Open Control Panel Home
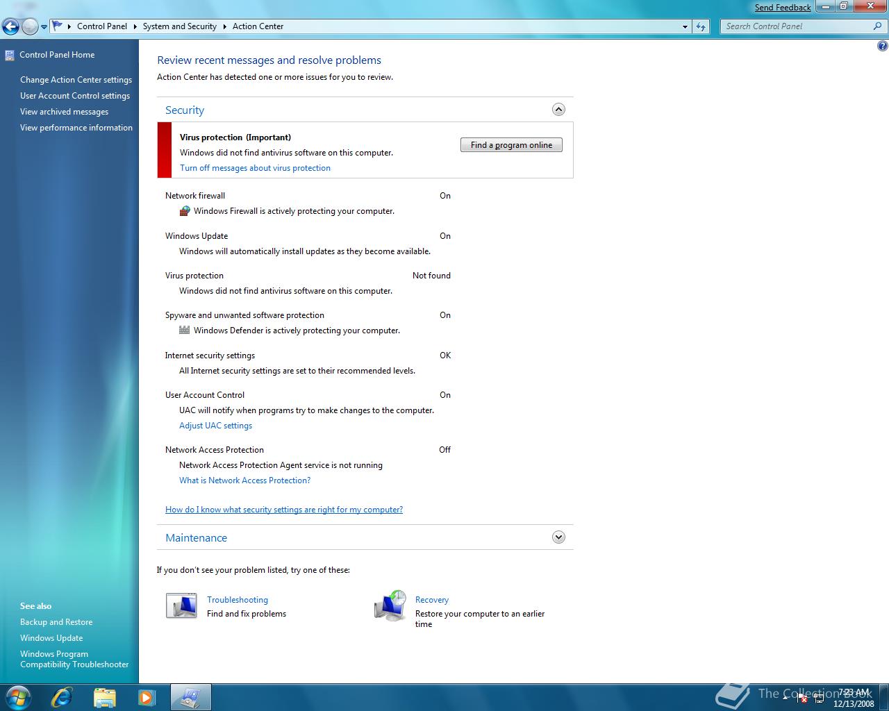Image resolution: width=889 pixels, height=711 pixels. [x=57, y=55]
